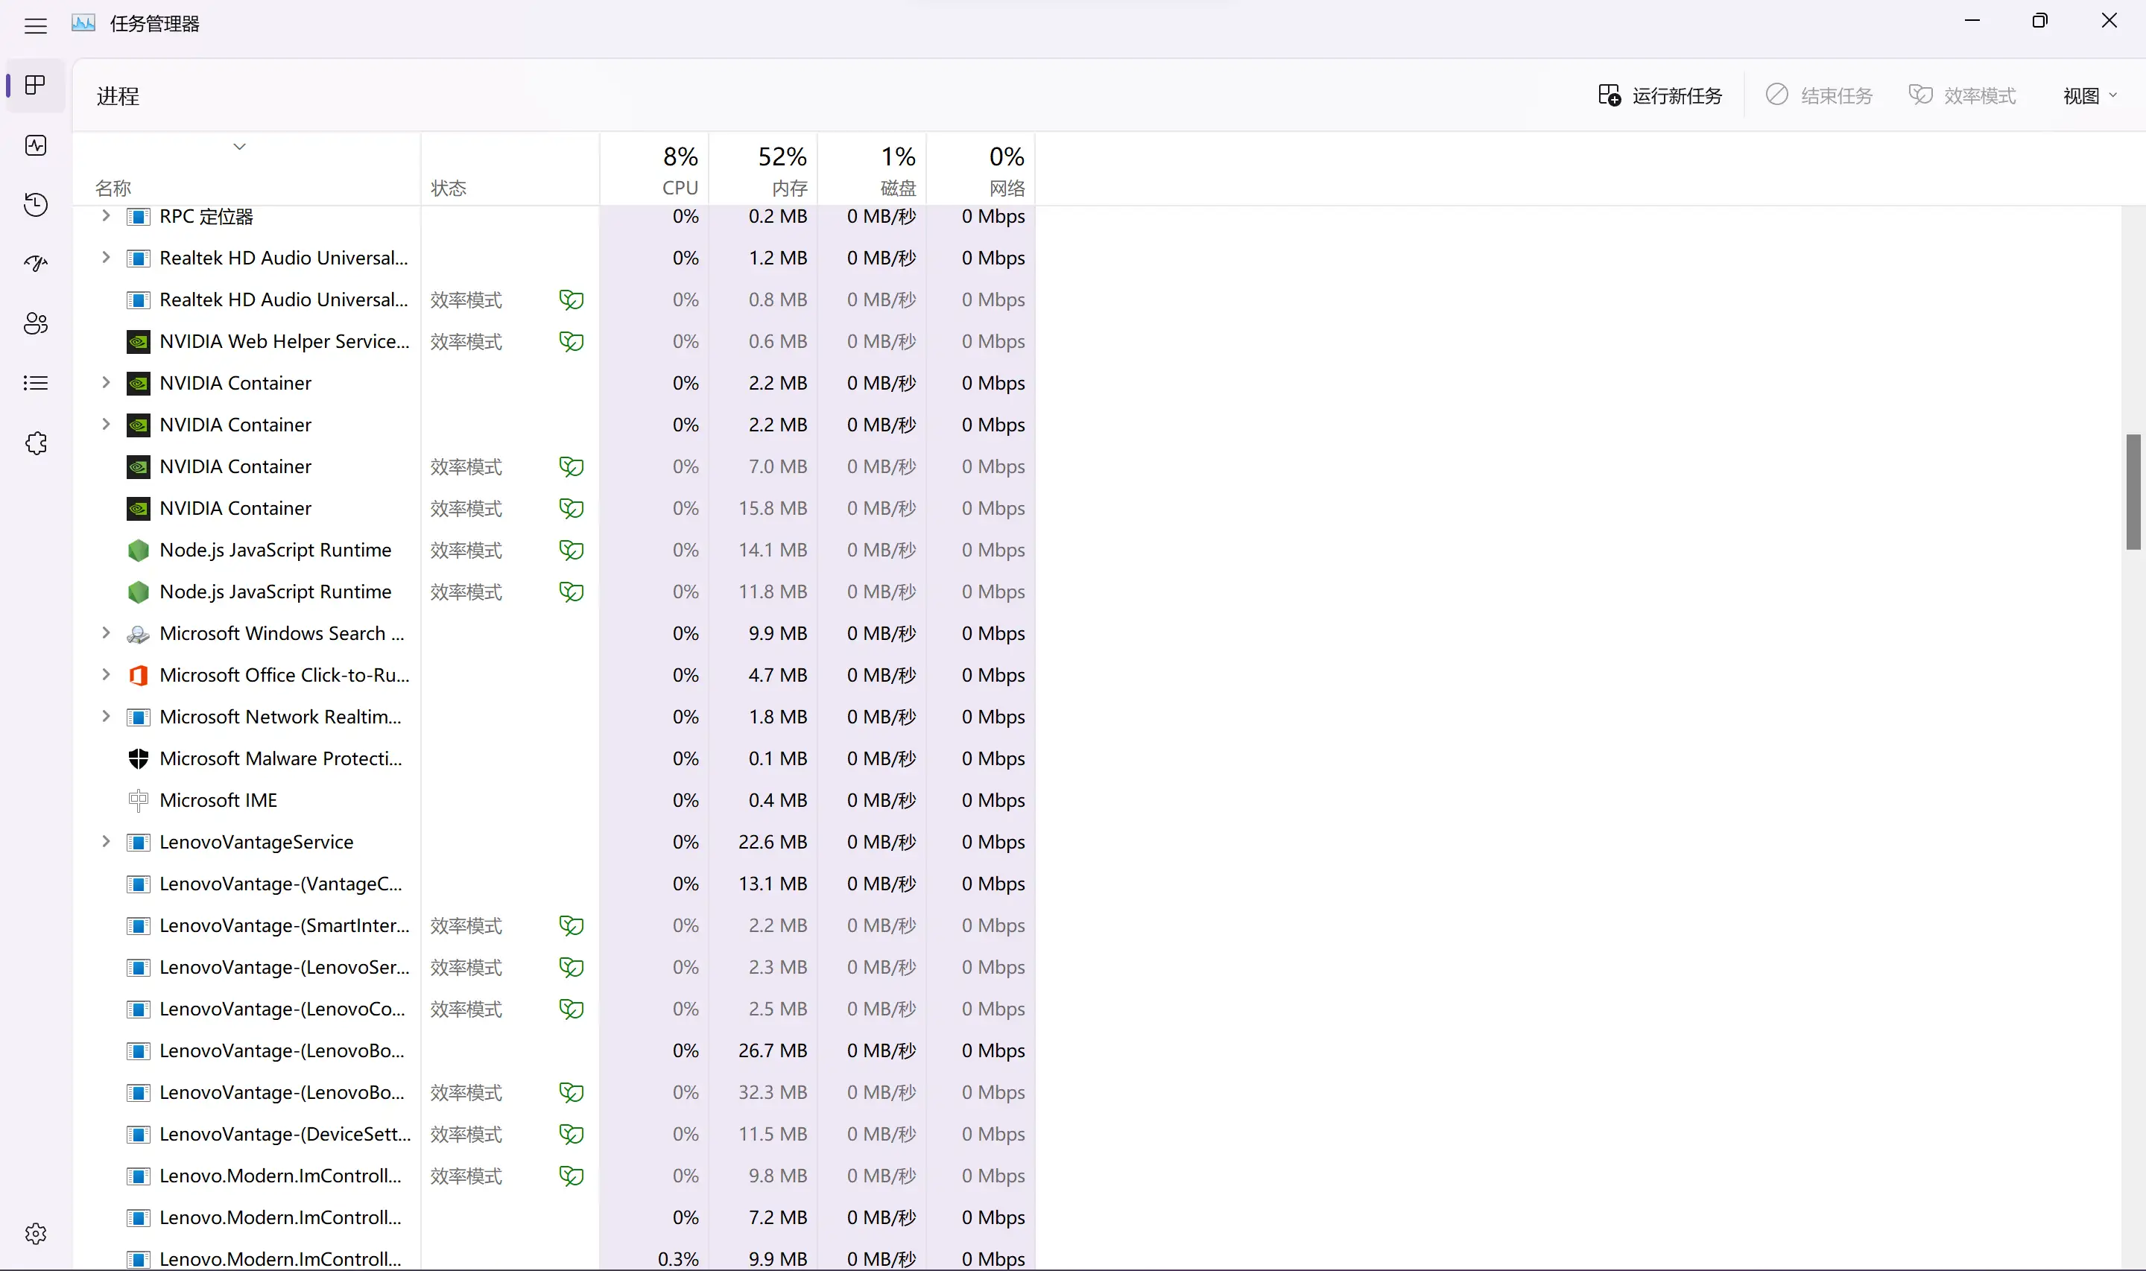Open Details list icon in sidebar
This screenshot has width=2146, height=1271.
pos(35,383)
